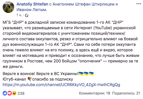Screen dimensions: 143x99
Task: Open the three-dot post options menu
Action: (139, 4)
